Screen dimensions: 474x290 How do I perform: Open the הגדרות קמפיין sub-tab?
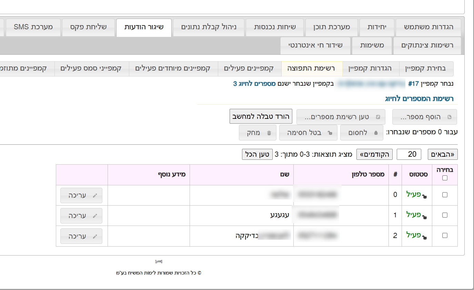370,68
